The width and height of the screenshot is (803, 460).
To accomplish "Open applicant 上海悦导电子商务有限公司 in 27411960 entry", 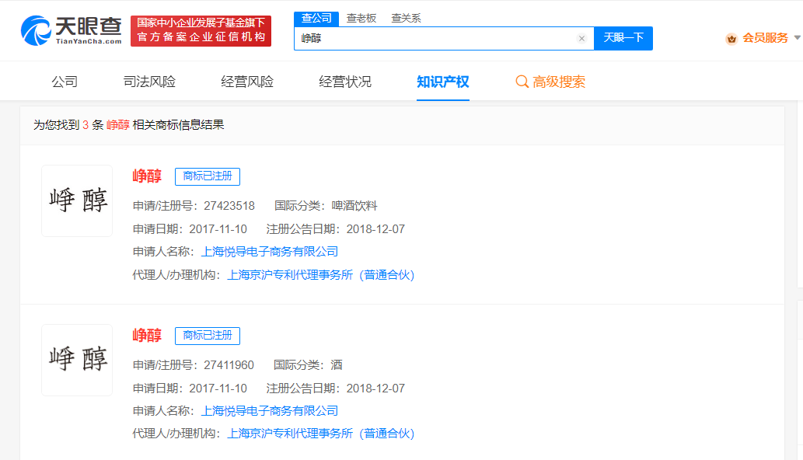I will [x=270, y=411].
